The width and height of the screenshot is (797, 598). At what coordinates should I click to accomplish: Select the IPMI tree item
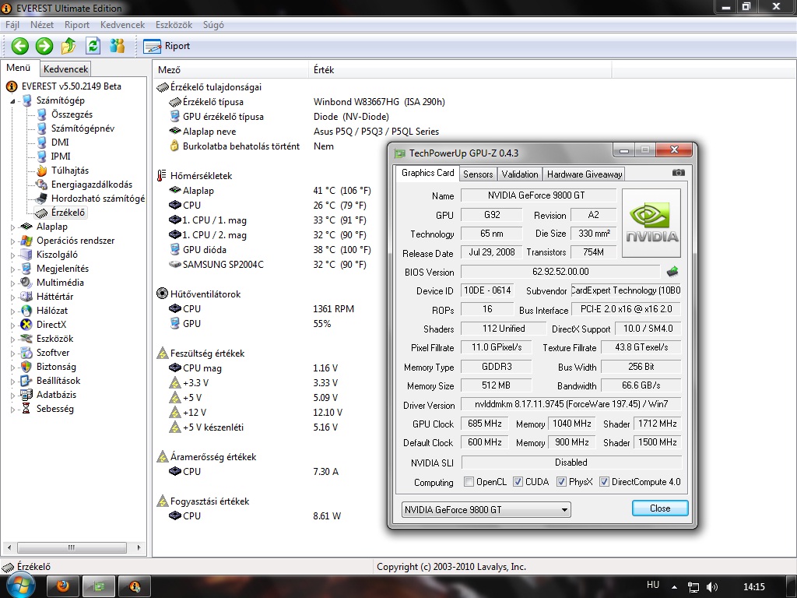(x=61, y=156)
